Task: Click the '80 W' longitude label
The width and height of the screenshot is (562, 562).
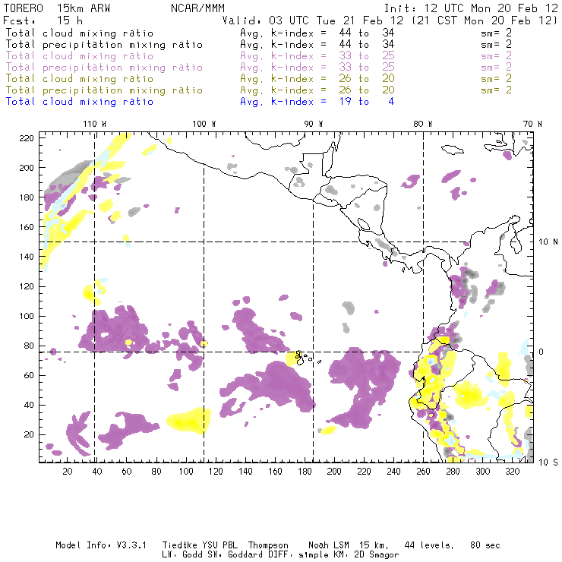Action: 422,124
